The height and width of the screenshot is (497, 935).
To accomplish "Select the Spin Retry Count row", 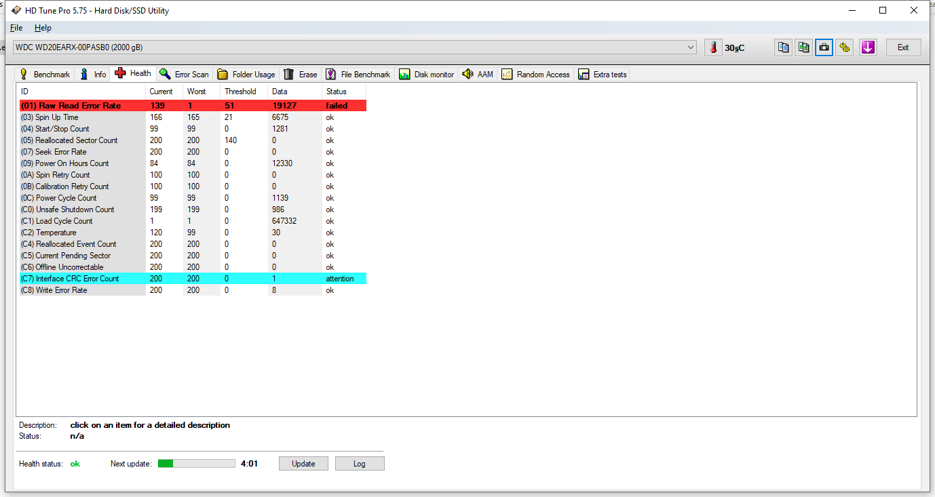I will click(x=193, y=175).
